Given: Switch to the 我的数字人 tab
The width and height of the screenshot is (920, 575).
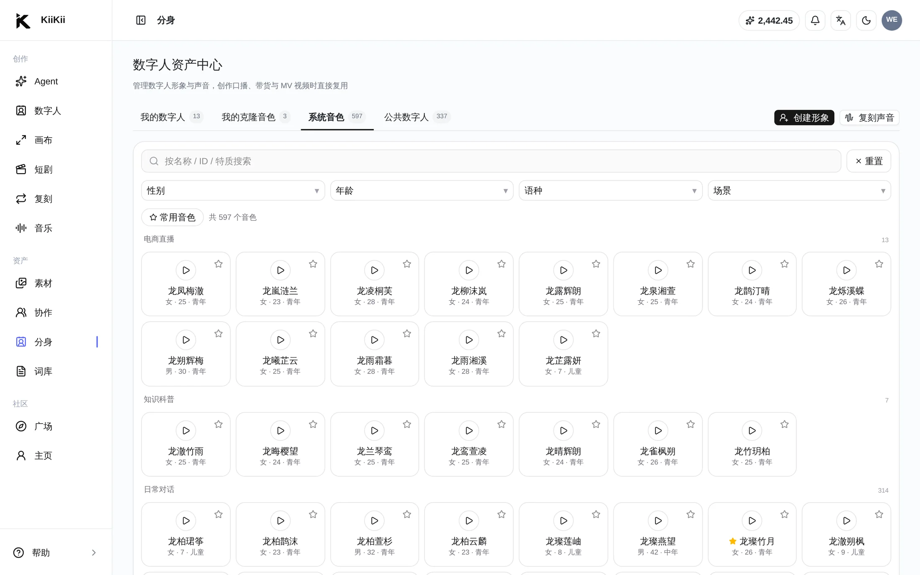Looking at the screenshot, I should pos(171,117).
